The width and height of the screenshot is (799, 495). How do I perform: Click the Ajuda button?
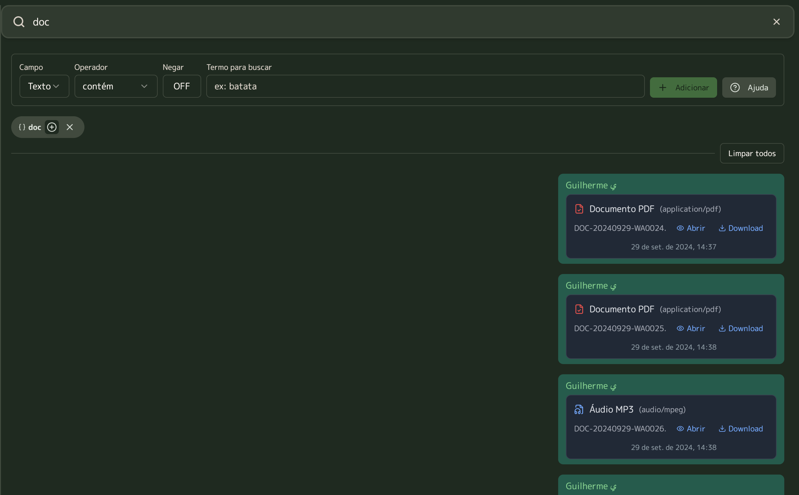coord(748,88)
